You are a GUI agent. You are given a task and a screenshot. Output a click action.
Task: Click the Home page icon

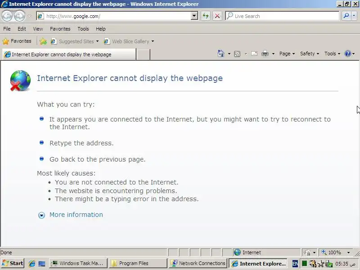[221, 54]
